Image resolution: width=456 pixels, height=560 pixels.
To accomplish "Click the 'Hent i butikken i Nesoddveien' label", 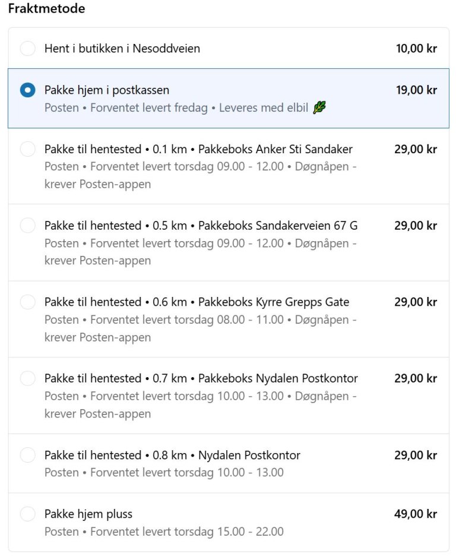I will tap(122, 49).
